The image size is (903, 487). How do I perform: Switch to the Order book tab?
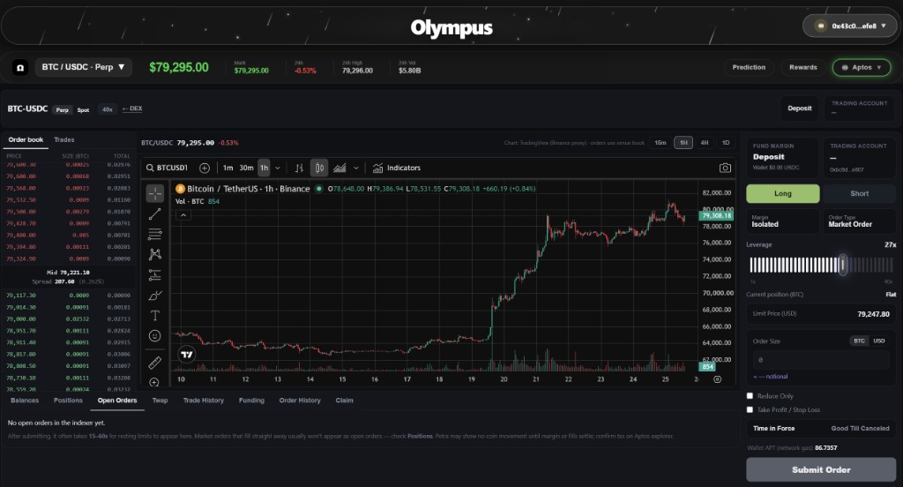[26, 139]
